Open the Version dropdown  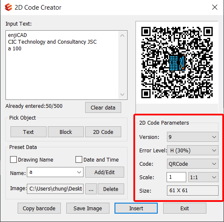193,137
